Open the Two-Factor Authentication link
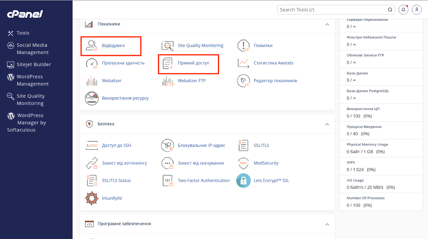The image size is (428, 239). (204, 181)
